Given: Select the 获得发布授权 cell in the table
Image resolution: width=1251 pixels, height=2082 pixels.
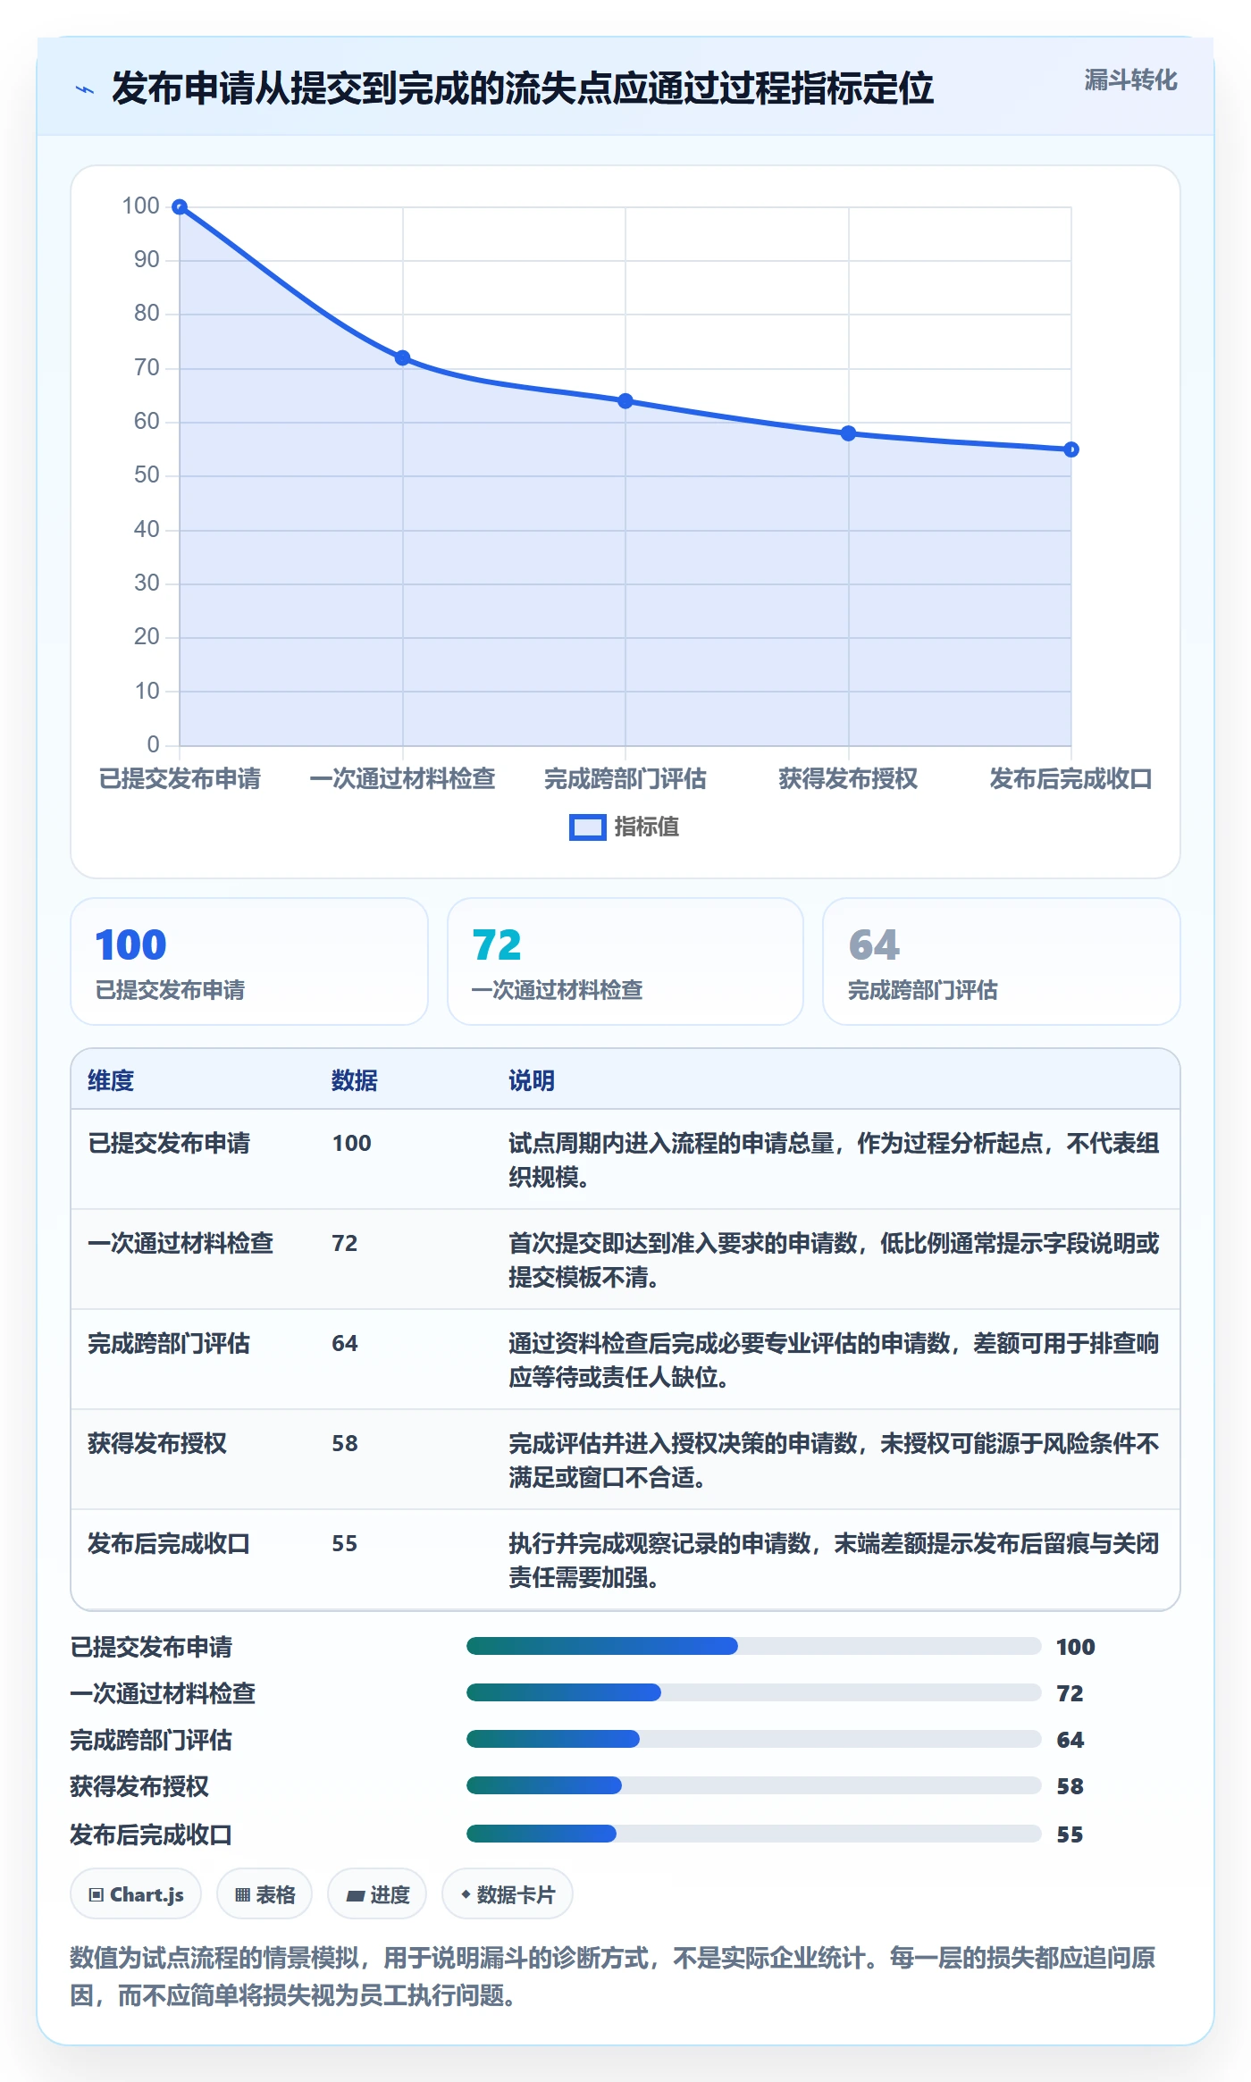Looking at the screenshot, I should tap(157, 1443).
